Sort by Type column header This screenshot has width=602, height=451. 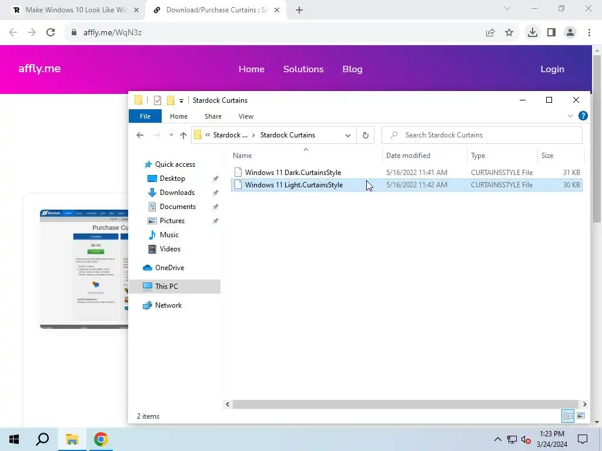tap(502, 155)
